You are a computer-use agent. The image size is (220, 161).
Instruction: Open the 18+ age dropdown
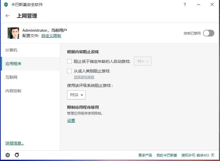[x=143, y=61]
